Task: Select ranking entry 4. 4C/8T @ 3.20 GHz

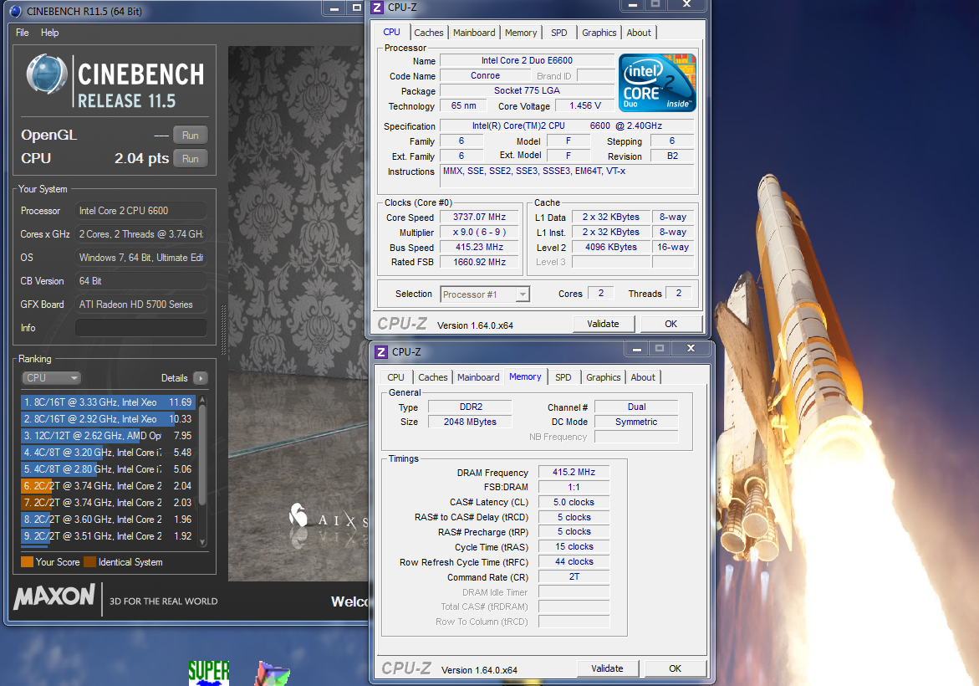Action: click(x=108, y=453)
